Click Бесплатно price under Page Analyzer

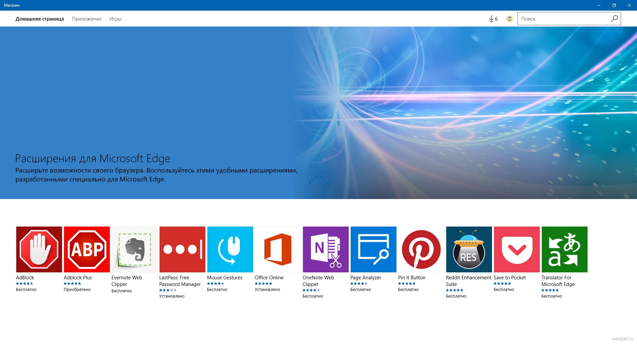tap(361, 290)
